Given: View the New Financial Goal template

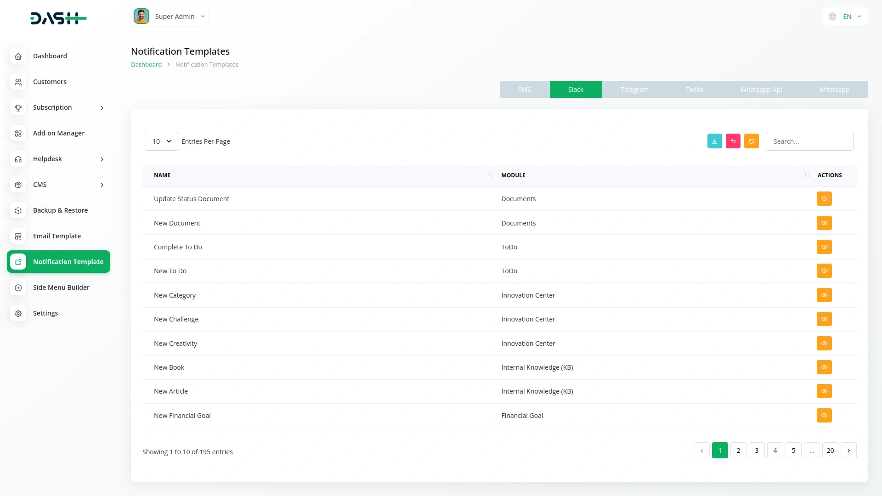Looking at the screenshot, I should tap(824, 416).
